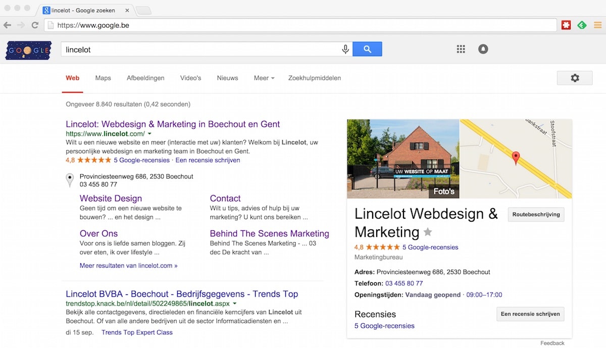Expand opening hours 09:00–17:00
The width and height of the screenshot is (606, 348).
(484, 295)
